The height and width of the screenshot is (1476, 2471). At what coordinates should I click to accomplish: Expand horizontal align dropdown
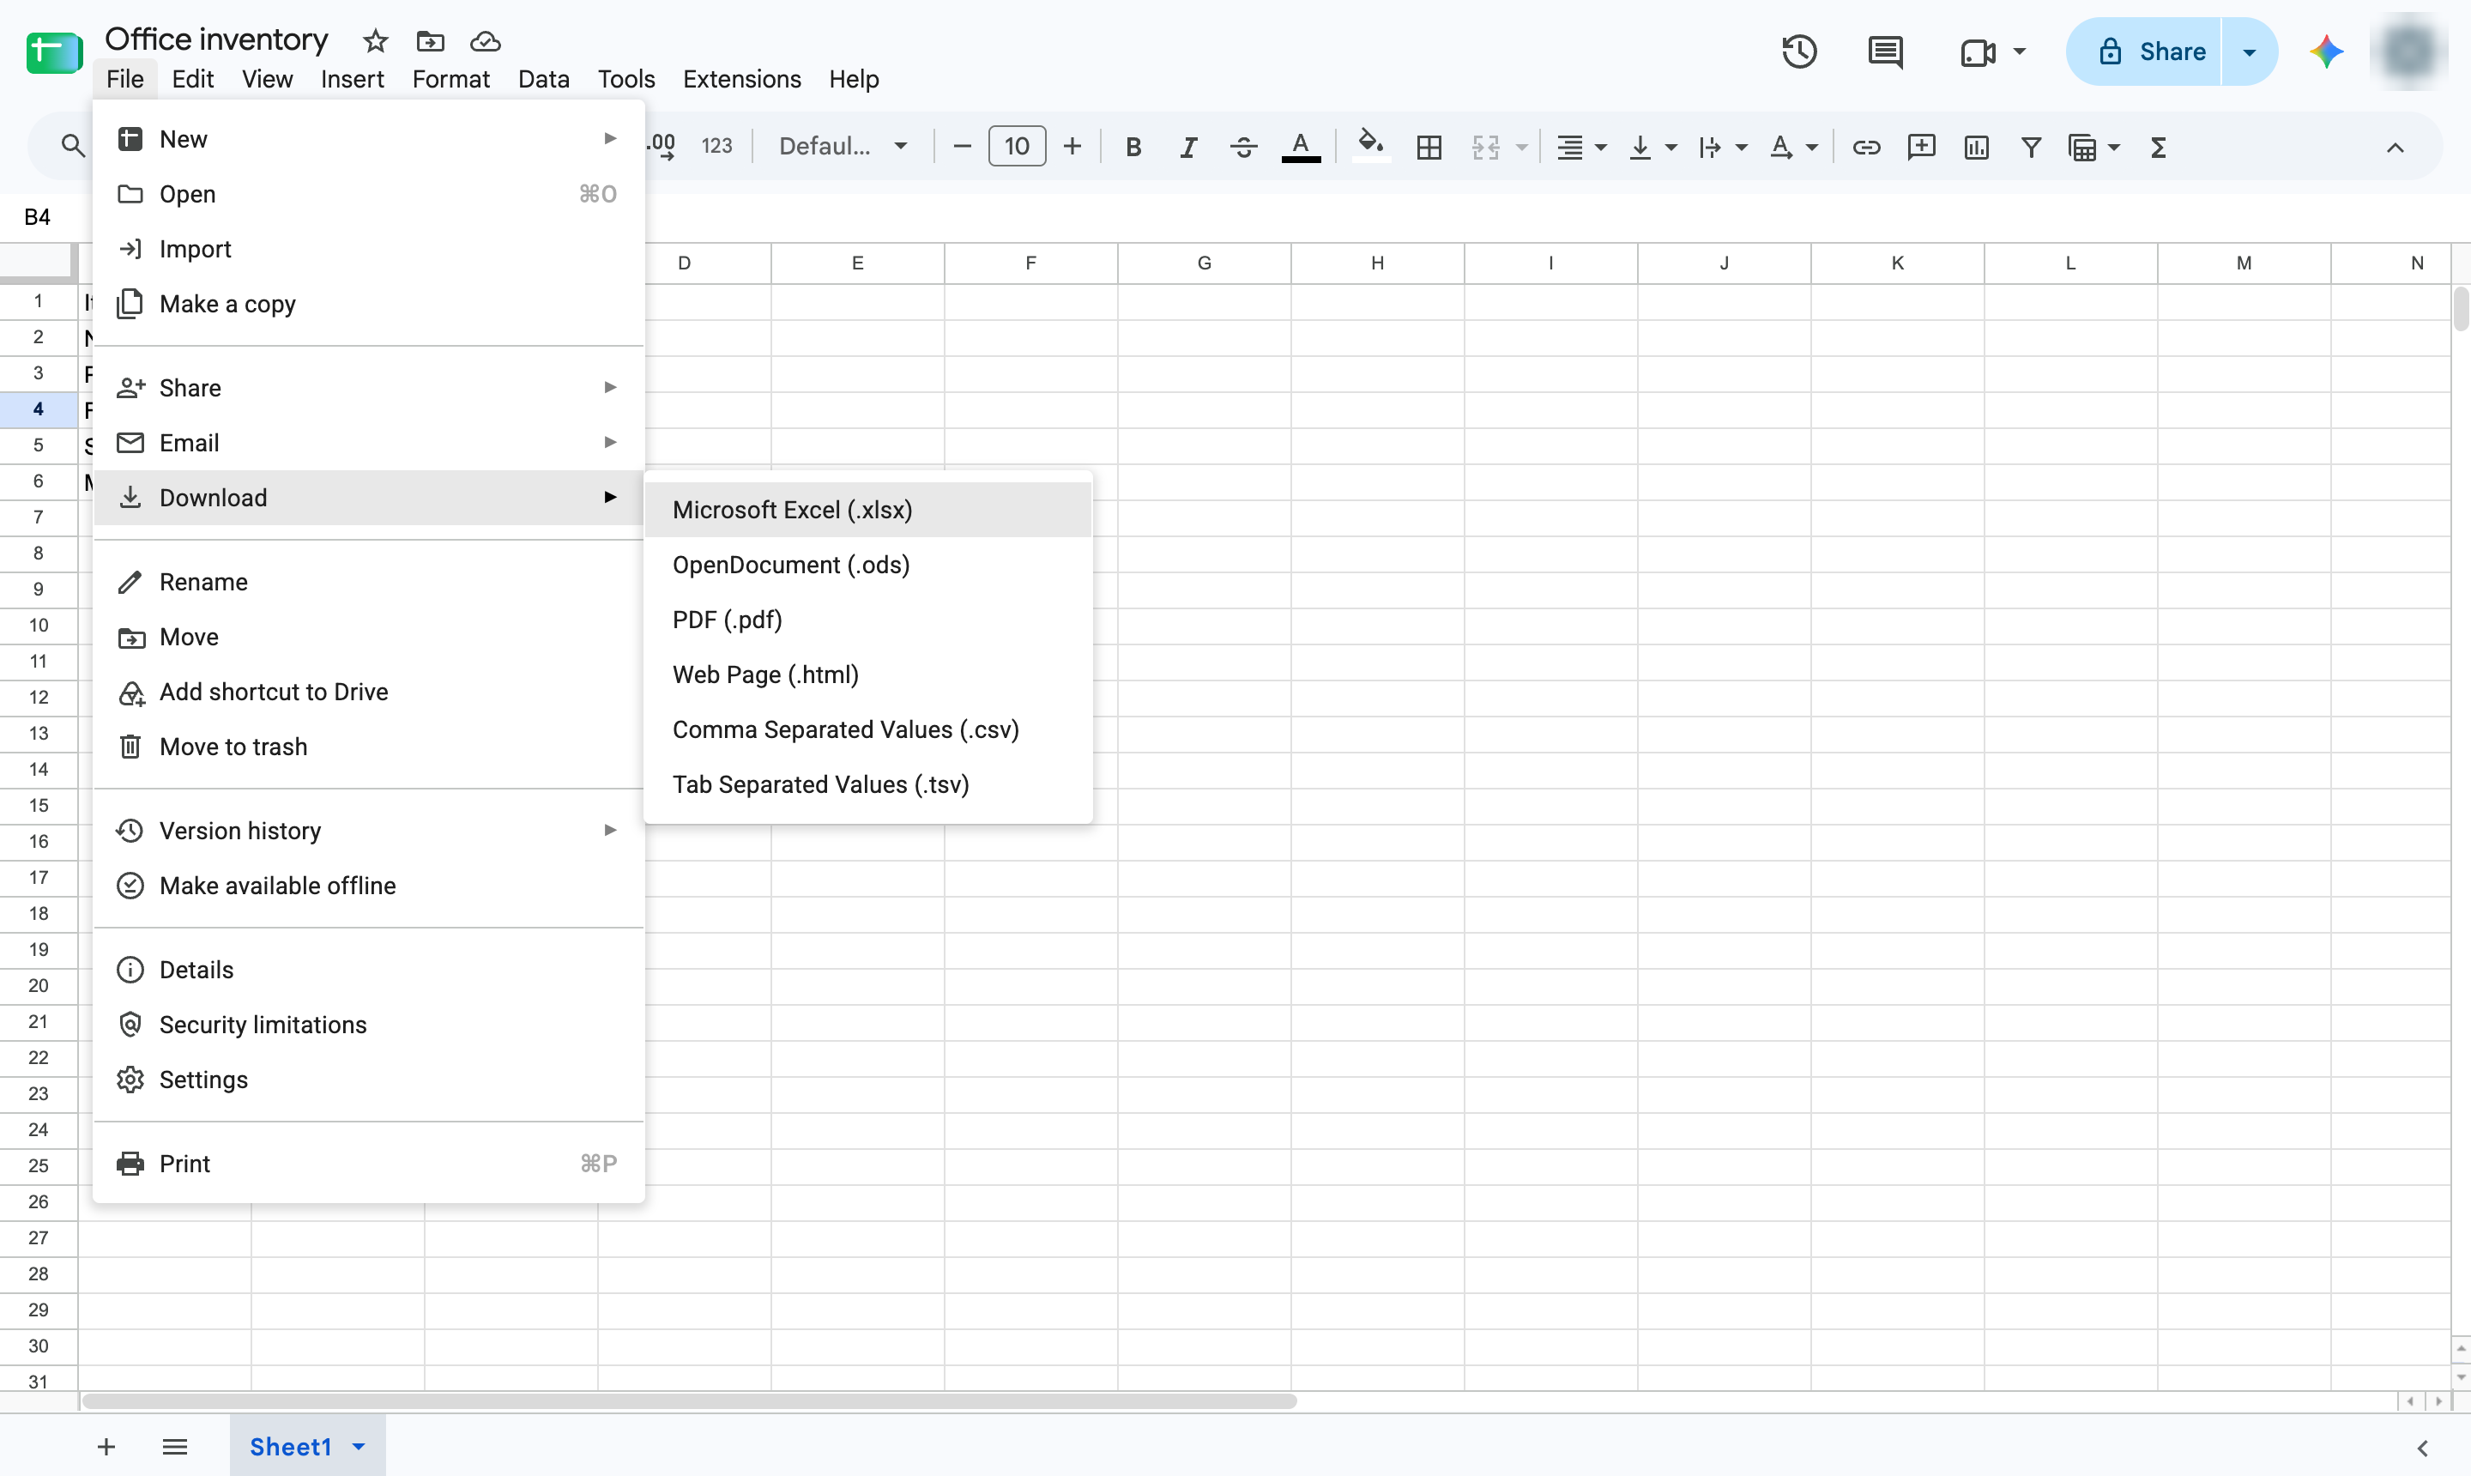tap(1601, 148)
